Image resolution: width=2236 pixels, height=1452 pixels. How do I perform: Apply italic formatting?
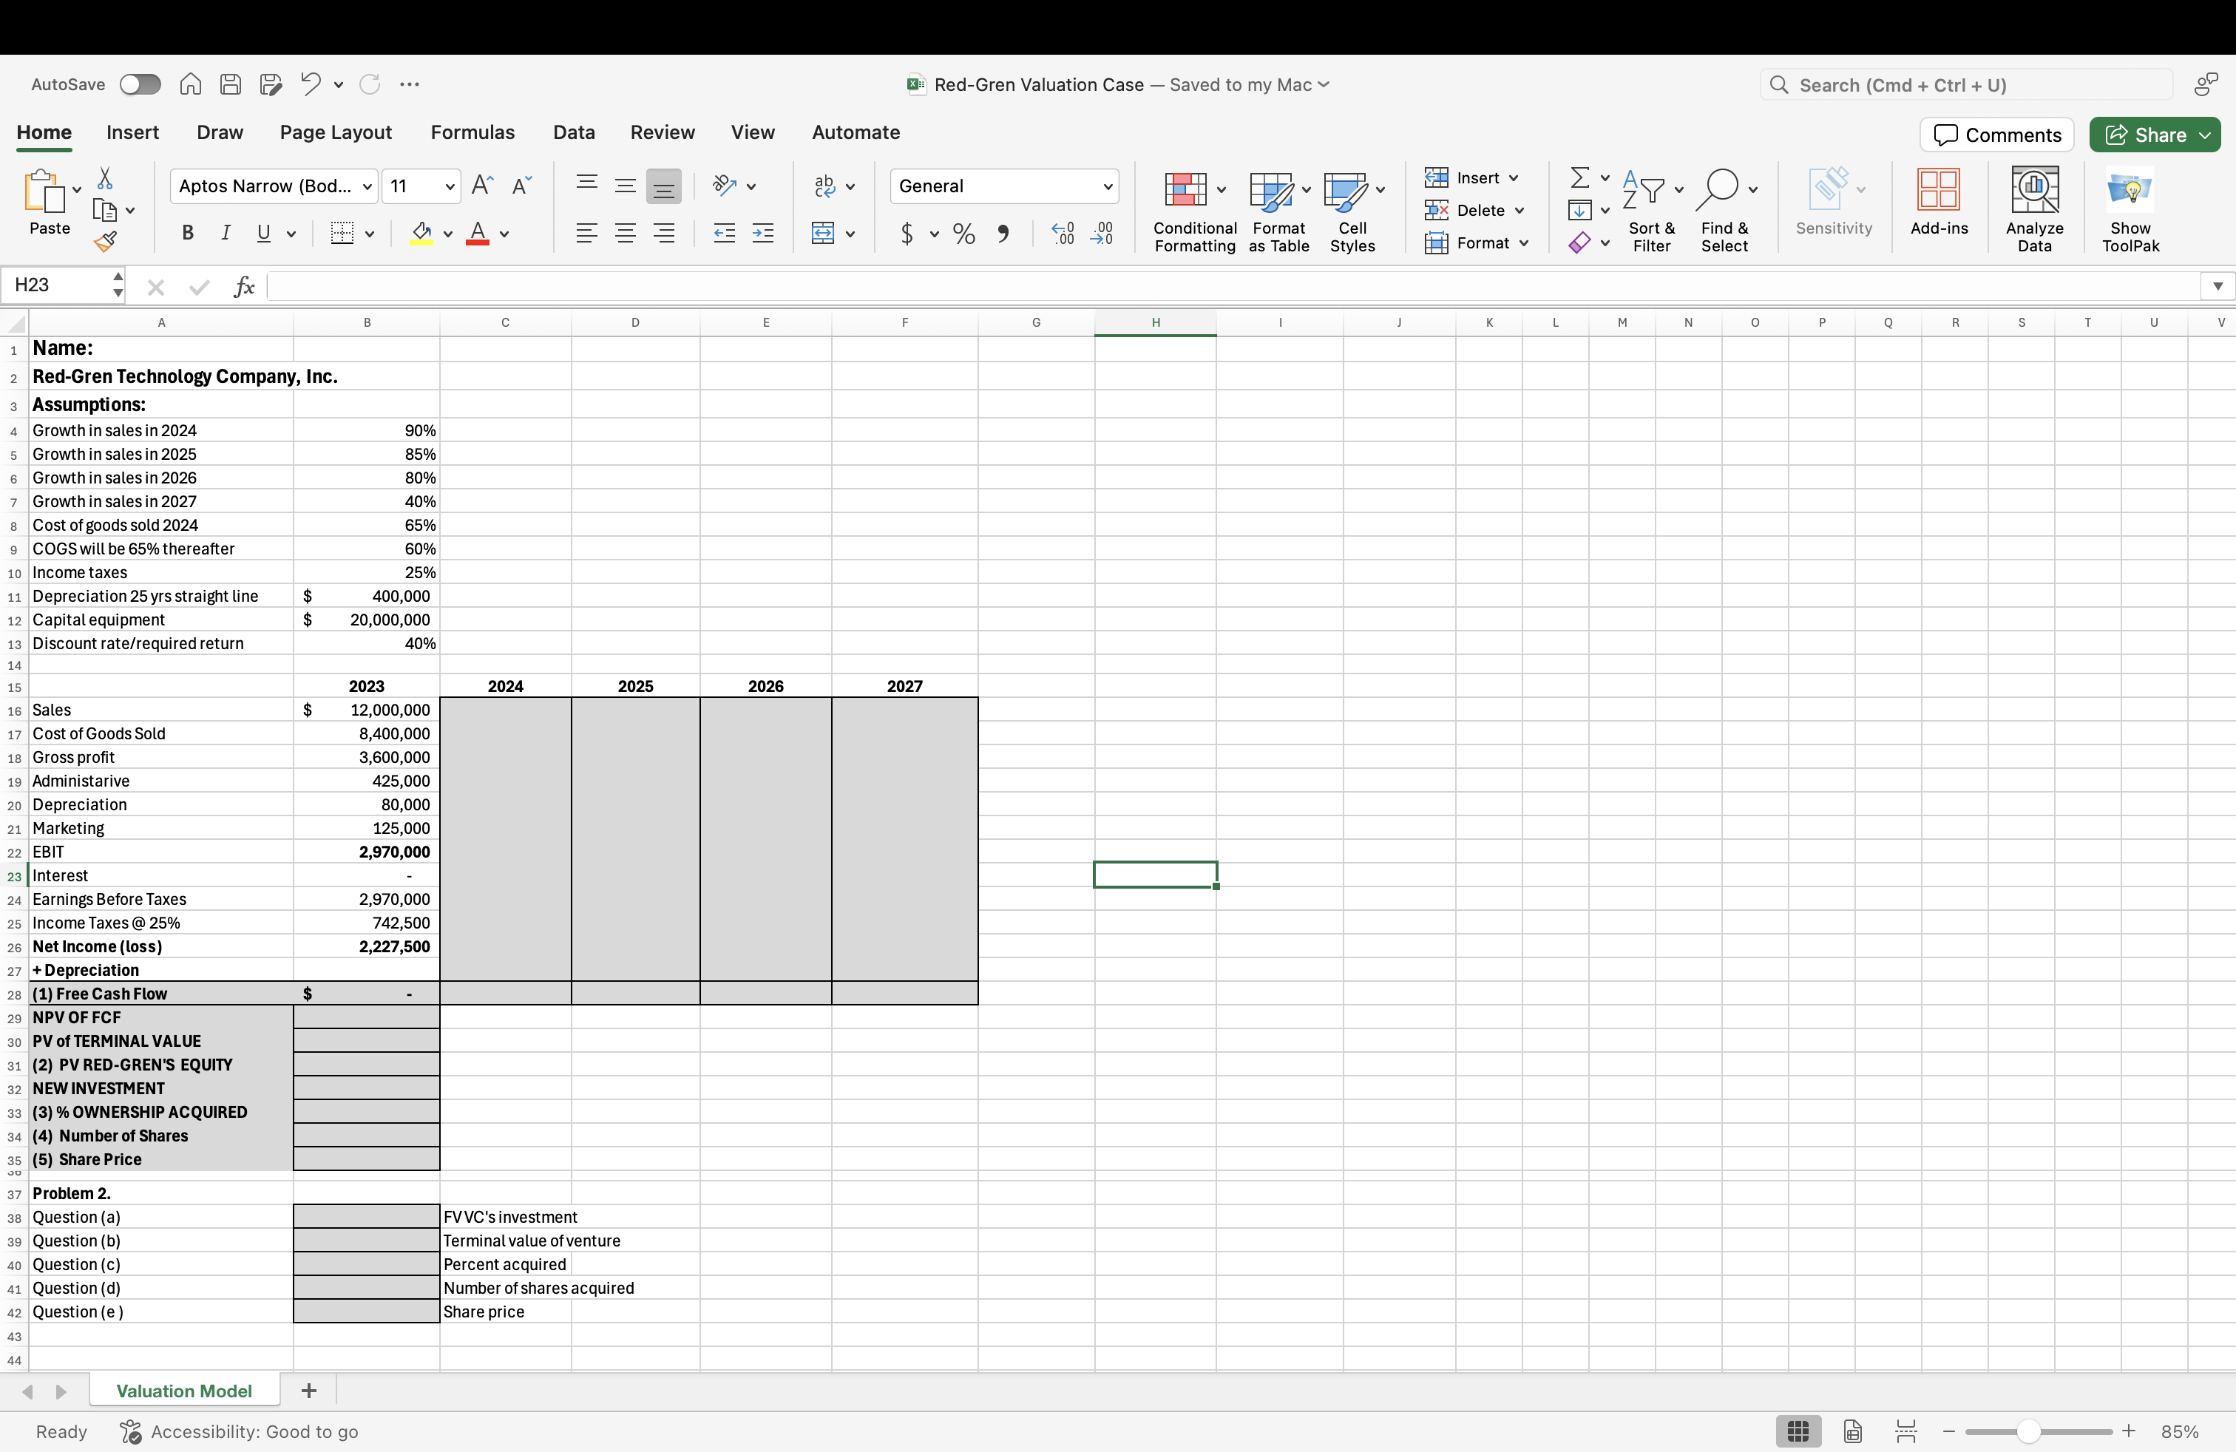point(226,233)
